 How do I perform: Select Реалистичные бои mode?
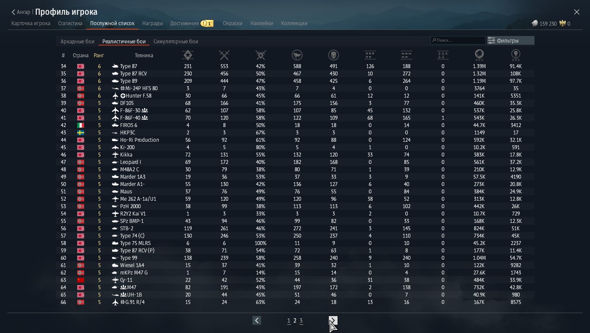pos(124,42)
